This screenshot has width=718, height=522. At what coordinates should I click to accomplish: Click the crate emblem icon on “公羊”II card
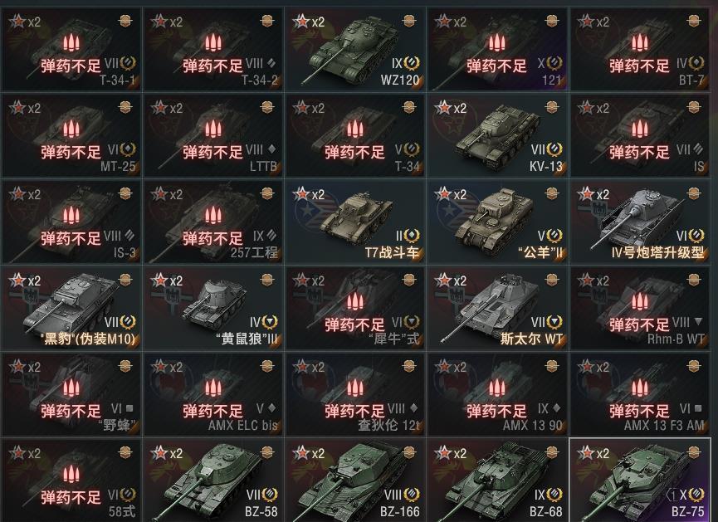pos(552,193)
